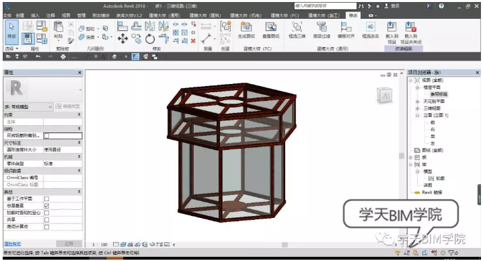The width and height of the screenshot is (483, 261).
Task: Collapse the 约束 section in properties
Action: click(79, 114)
